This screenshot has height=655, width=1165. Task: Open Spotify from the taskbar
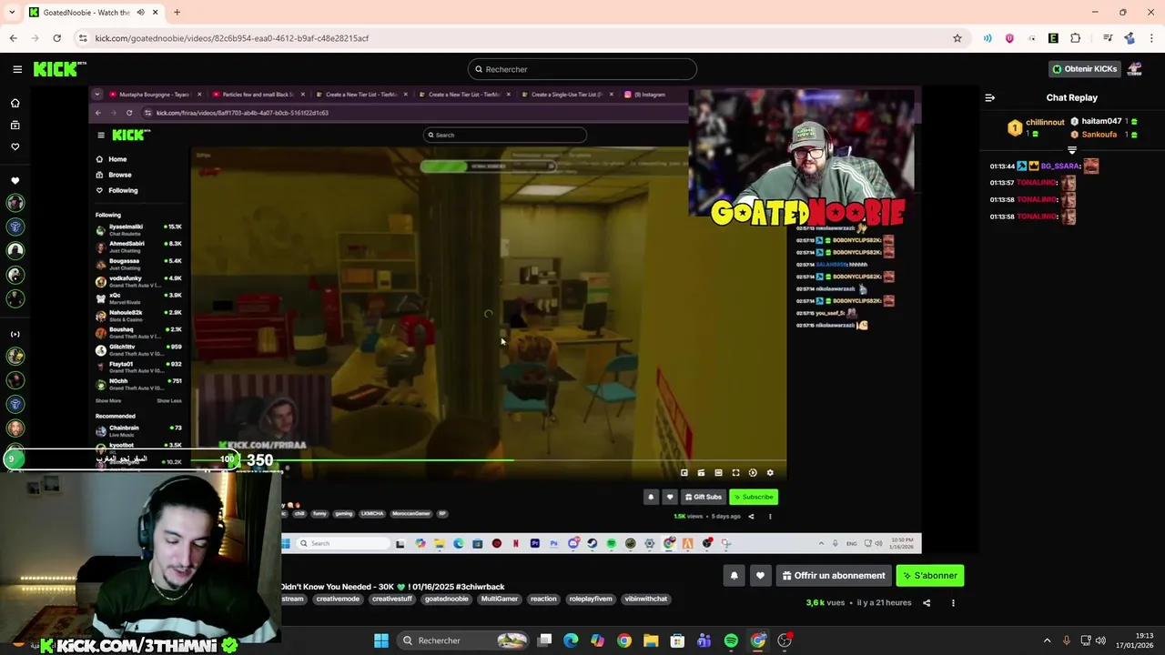point(731,640)
